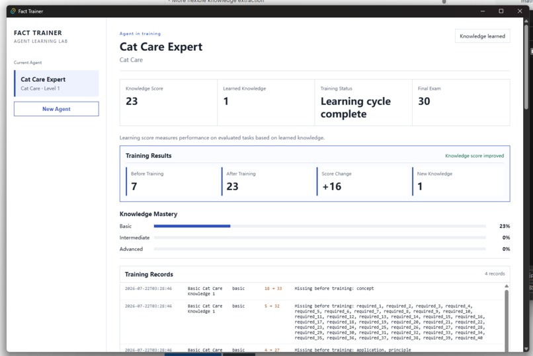The width and height of the screenshot is (533, 356).
Task: Select the training record with score 4 → 27
Action: pos(312,349)
